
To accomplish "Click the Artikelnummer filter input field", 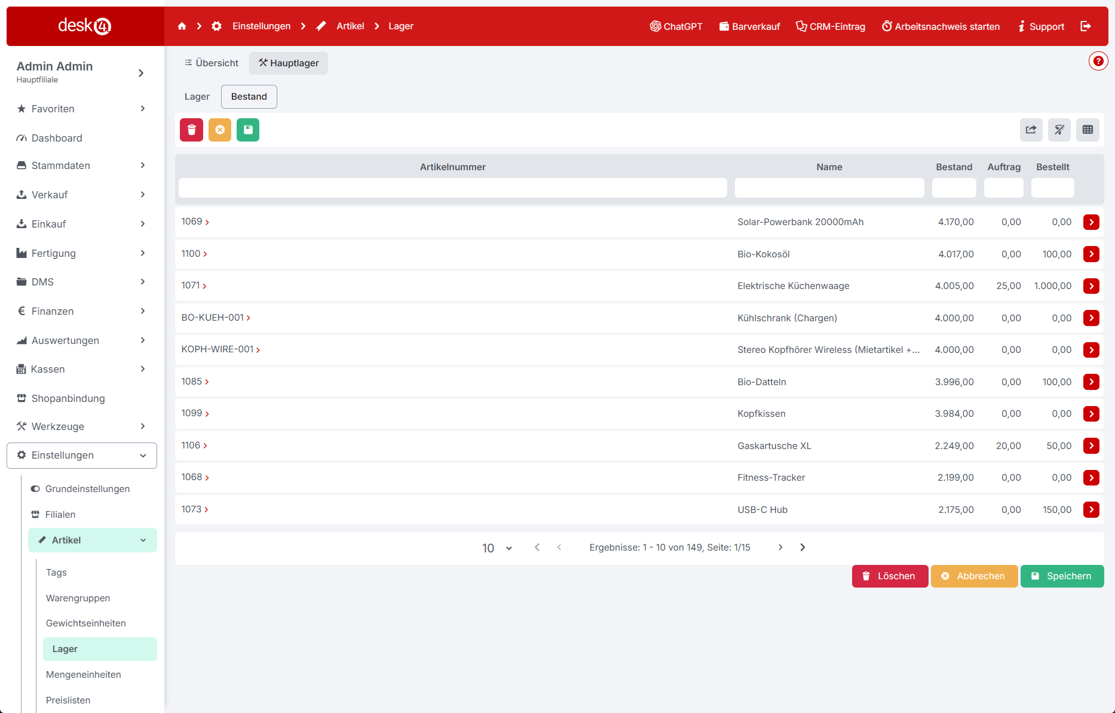I will 452,188.
